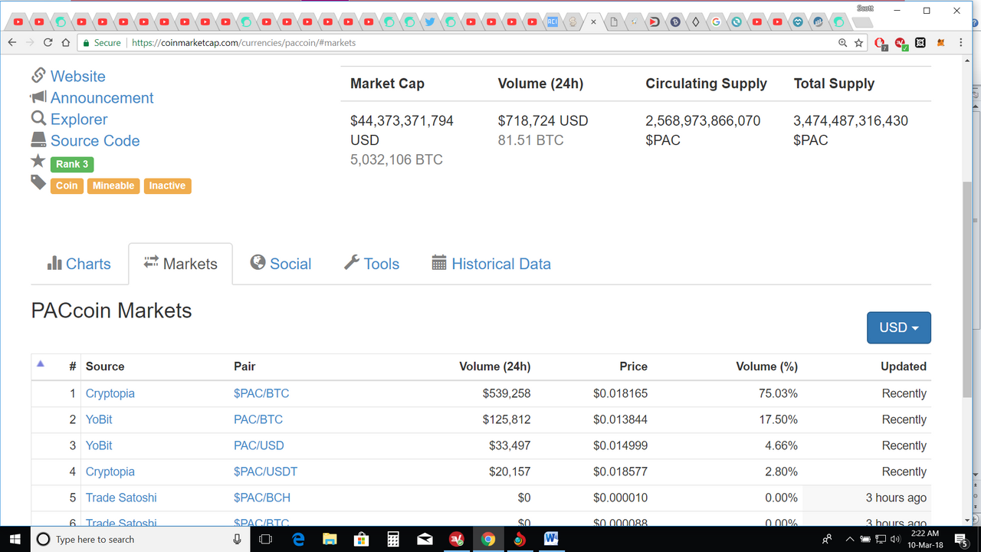
Task: Open Trade Satoshi link in row 5
Action: click(x=121, y=498)
